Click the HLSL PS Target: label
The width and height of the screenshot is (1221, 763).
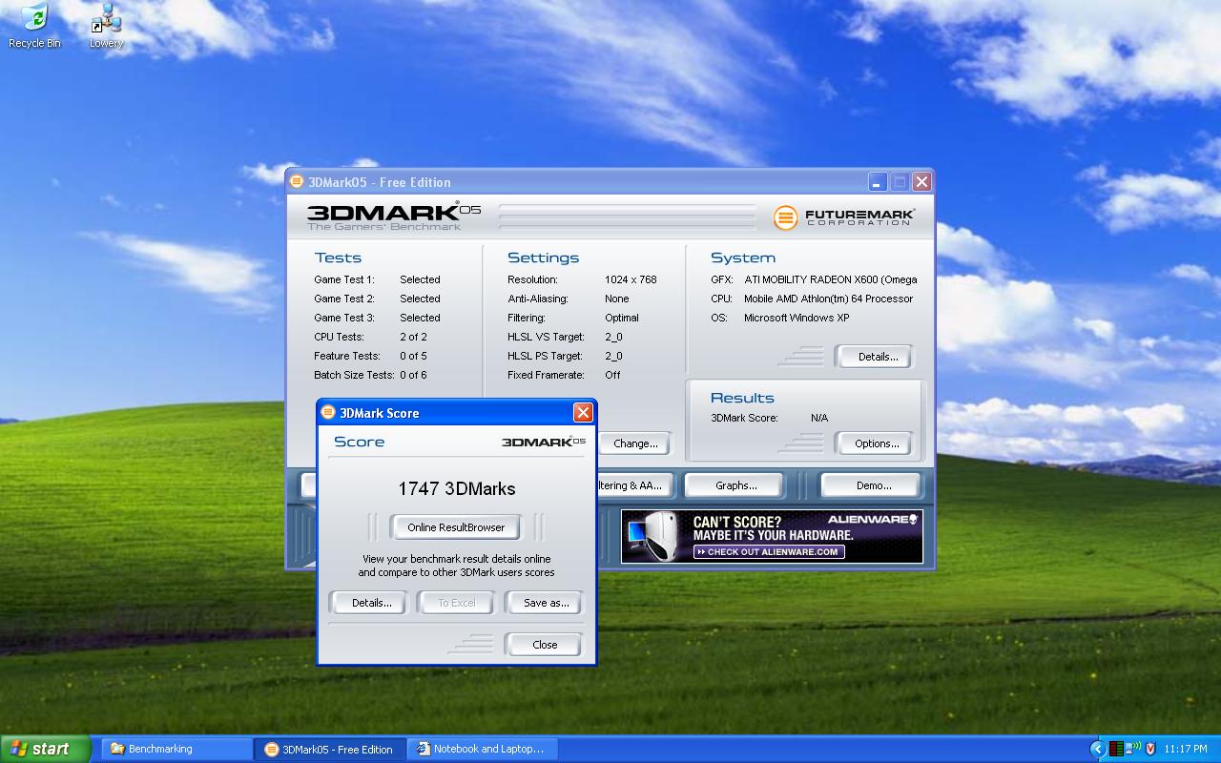pos(546,356)
